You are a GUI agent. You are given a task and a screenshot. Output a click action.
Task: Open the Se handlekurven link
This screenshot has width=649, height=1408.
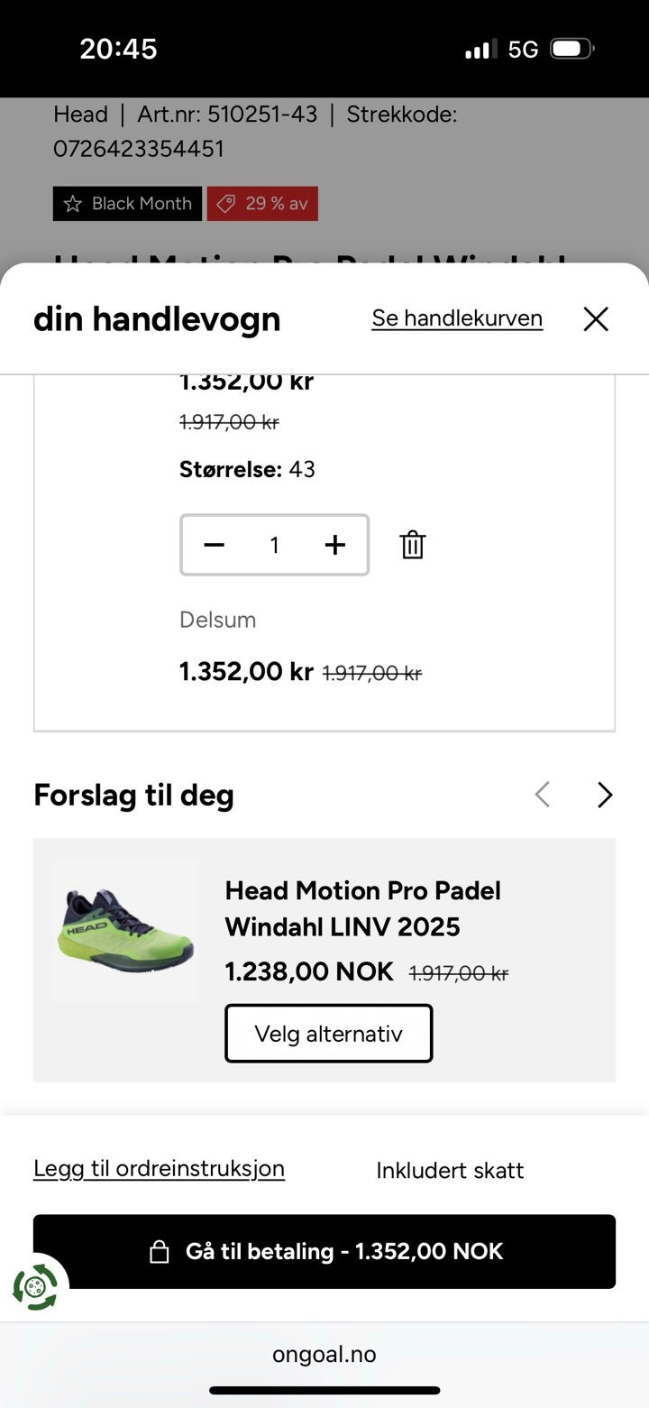(x=457, y=318)
